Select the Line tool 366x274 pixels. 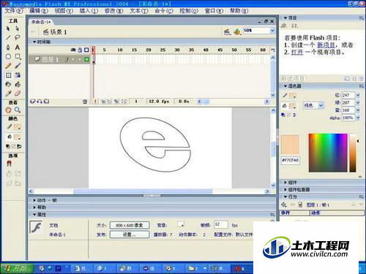pos(8,37)
